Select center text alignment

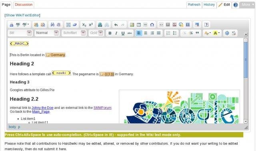coord(146,33)
